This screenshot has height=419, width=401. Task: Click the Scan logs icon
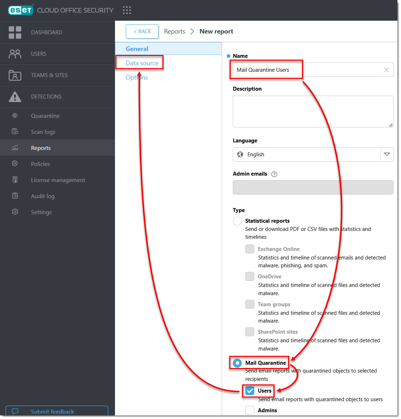(x=15, y=132)
